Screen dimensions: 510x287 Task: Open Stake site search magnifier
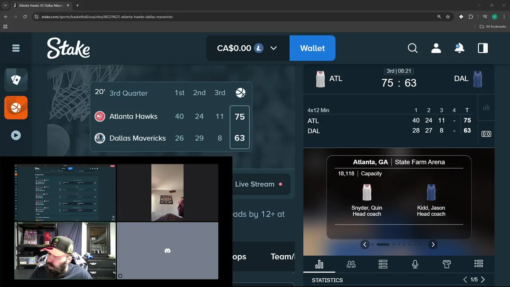[413, 48]
